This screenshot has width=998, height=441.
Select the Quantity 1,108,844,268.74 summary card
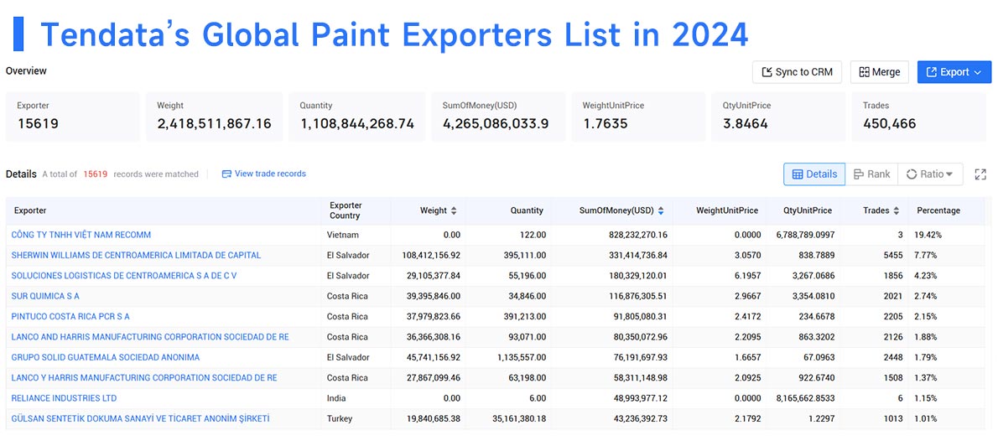[x=356, y=117]
